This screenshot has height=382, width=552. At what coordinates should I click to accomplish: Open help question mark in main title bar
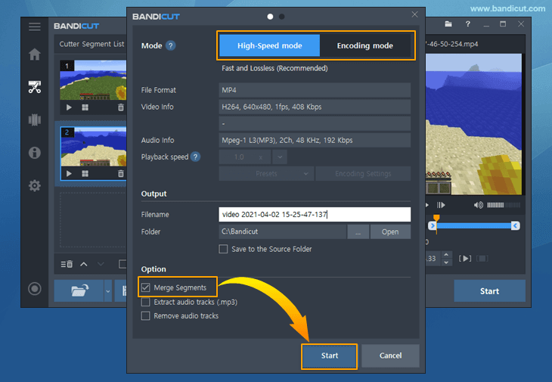point(467,24)
